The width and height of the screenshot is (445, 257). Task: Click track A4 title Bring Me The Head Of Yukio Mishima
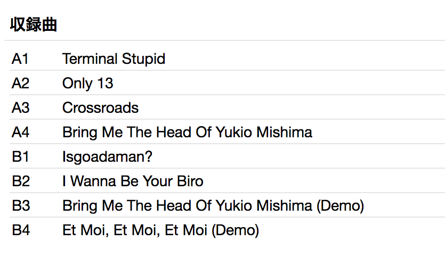tap(187, 132)
